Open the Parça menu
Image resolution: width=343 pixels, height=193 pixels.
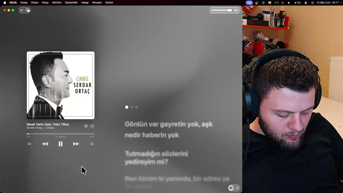point(45,3)
